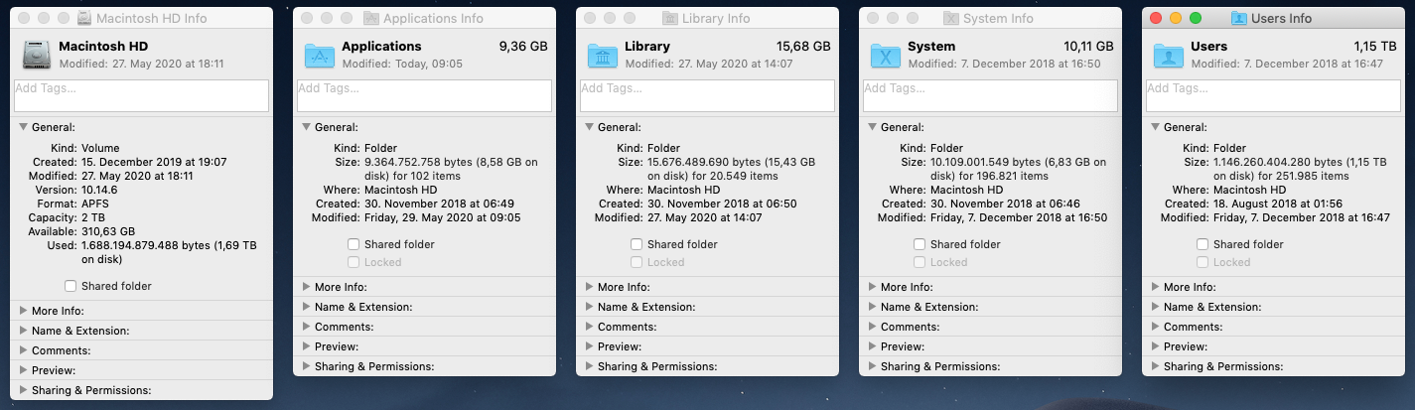Image resolution: width=1415 pixels, height=410 pixels.
Task: Expand Preview section in Library Info
Action: point(589,346)
